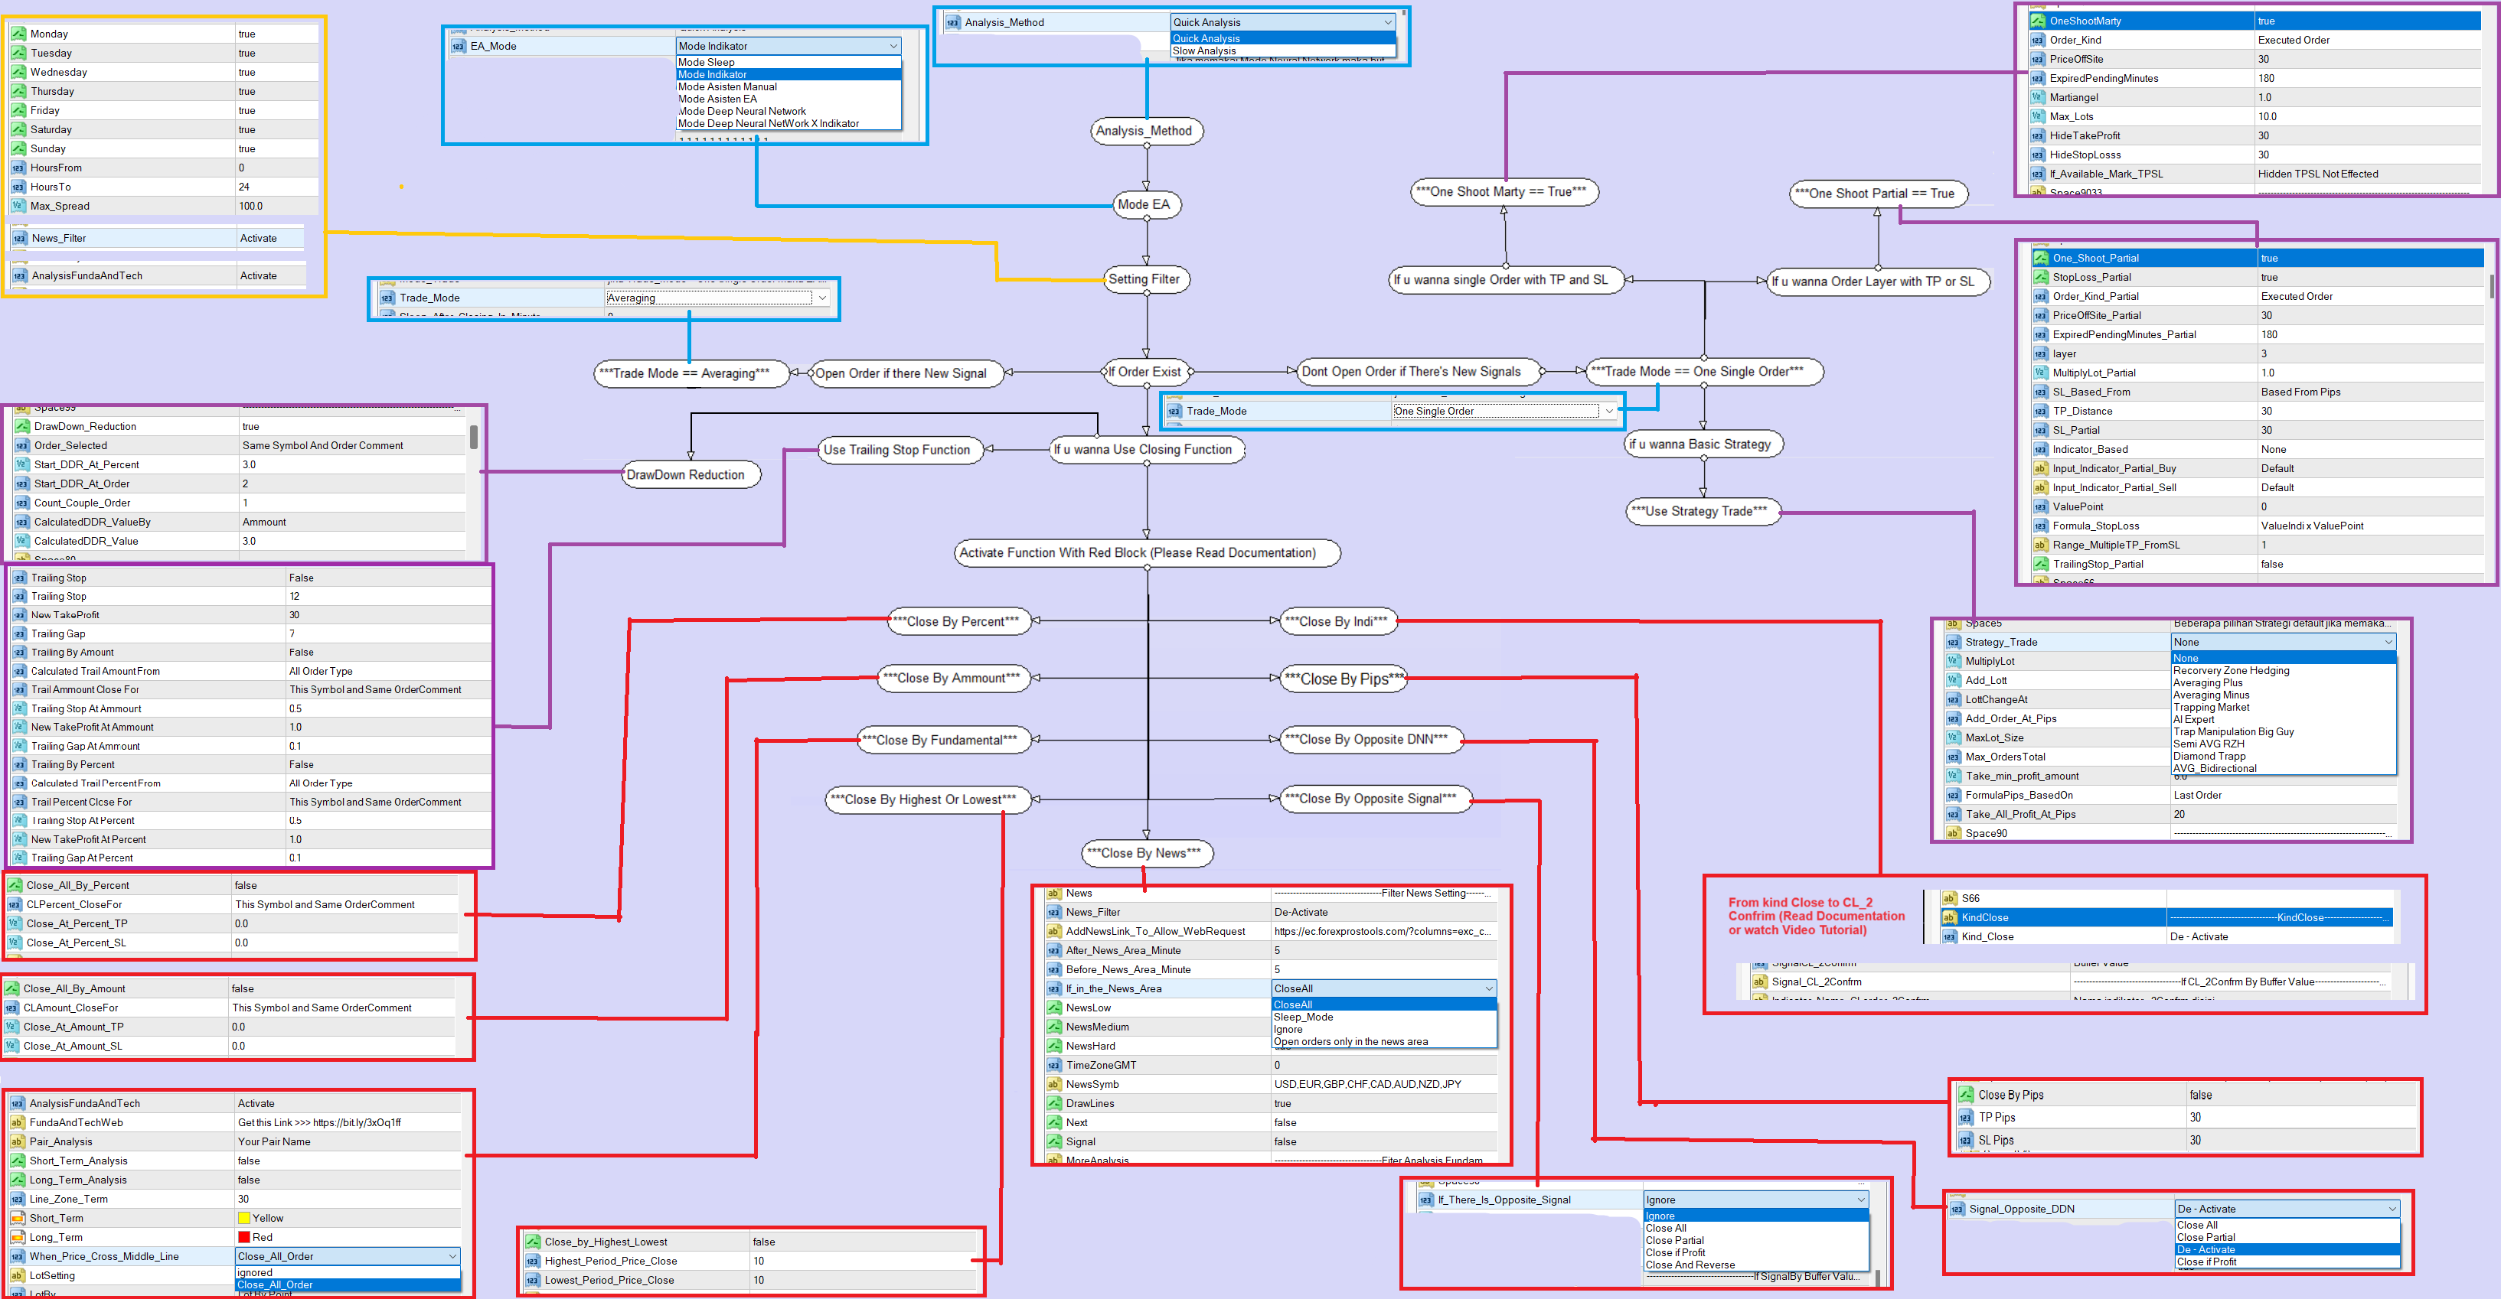Open the EA_Mode Mode Indikator dropdown

point(789,46)
